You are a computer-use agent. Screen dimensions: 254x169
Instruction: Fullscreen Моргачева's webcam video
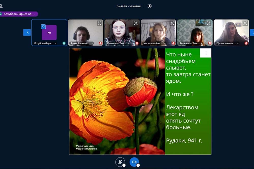(172, 23)
